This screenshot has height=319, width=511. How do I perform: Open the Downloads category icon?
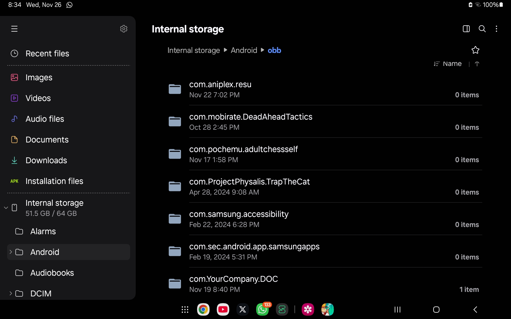pyautogui.click(x=14, y=160)
